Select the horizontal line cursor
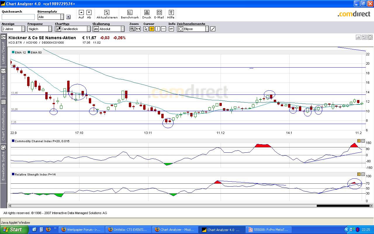Image resolution: width=374 pixels, height=234 pixels. (164, 29)
